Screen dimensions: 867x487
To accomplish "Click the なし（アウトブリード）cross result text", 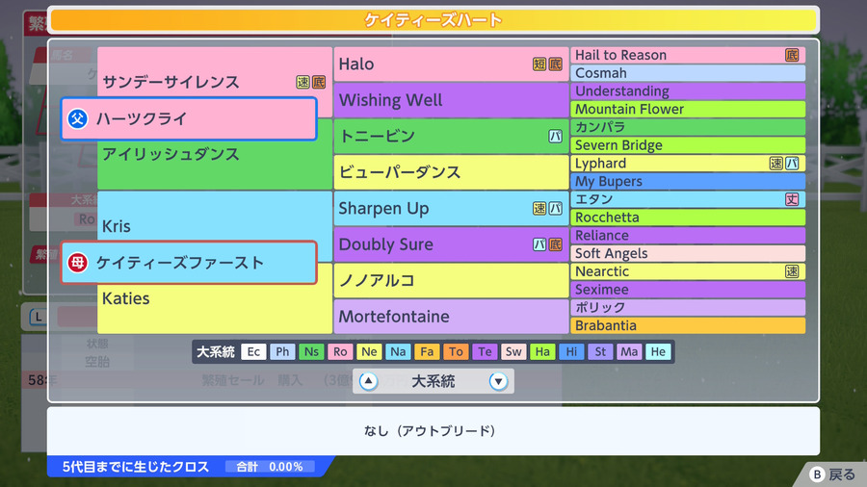I will pos(430,430).
